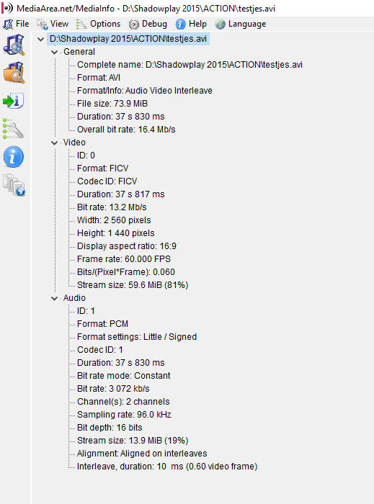Select the Sampling rate: 96.0 kHz entry
Image resolution: width=374 pixels, height=504 pixels.
[124, 415]
